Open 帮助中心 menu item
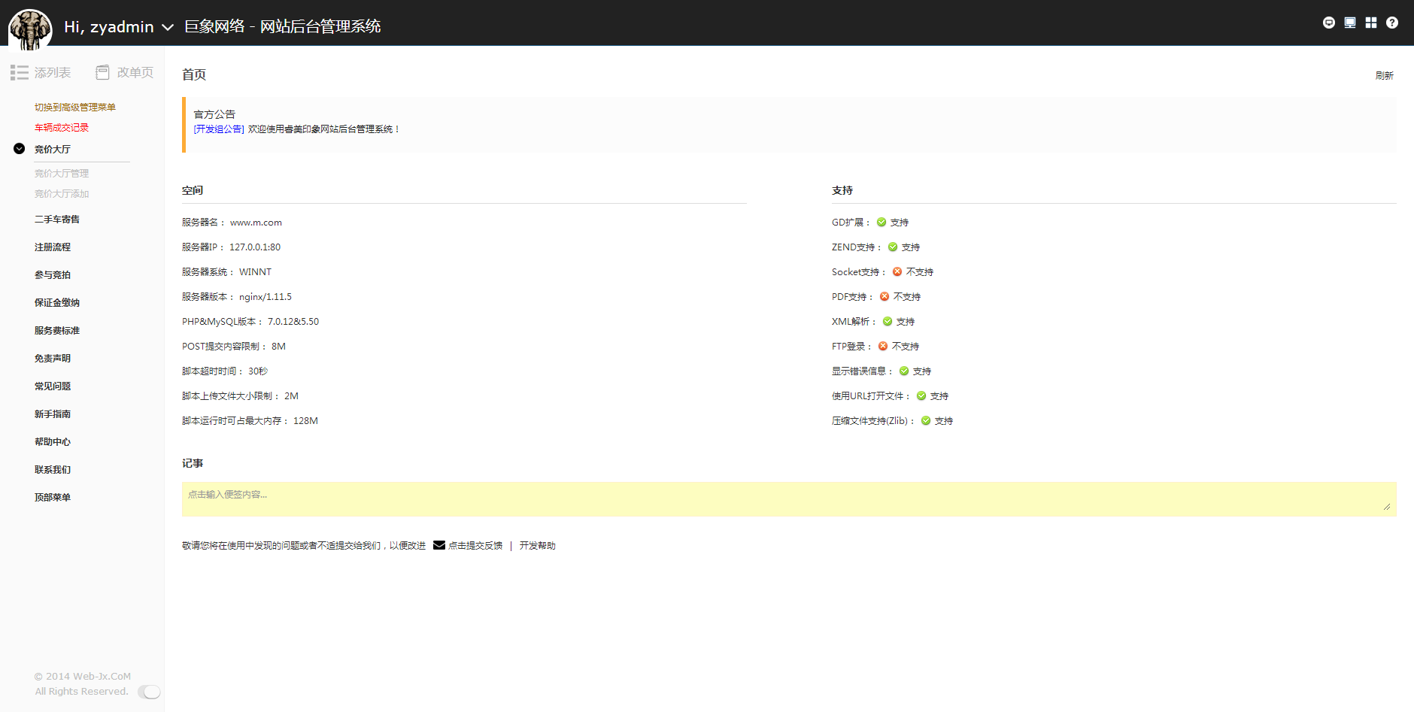This screenshot has height=712, width=1414. pos(53,442)
